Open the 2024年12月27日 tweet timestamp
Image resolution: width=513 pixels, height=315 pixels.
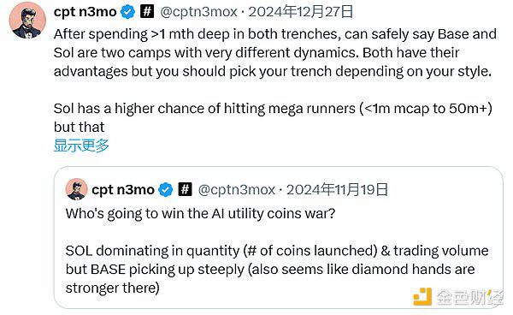click(301, 12)
